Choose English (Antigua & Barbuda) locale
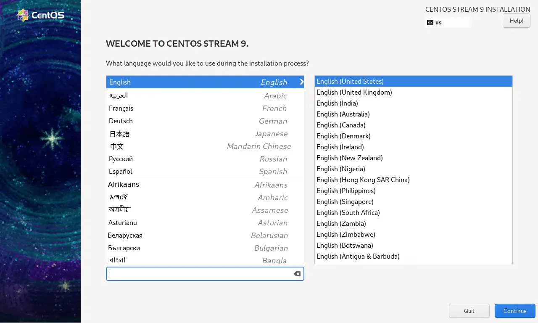Image resolution: width=538 pixels, height=323 pixels. [414, 256]
